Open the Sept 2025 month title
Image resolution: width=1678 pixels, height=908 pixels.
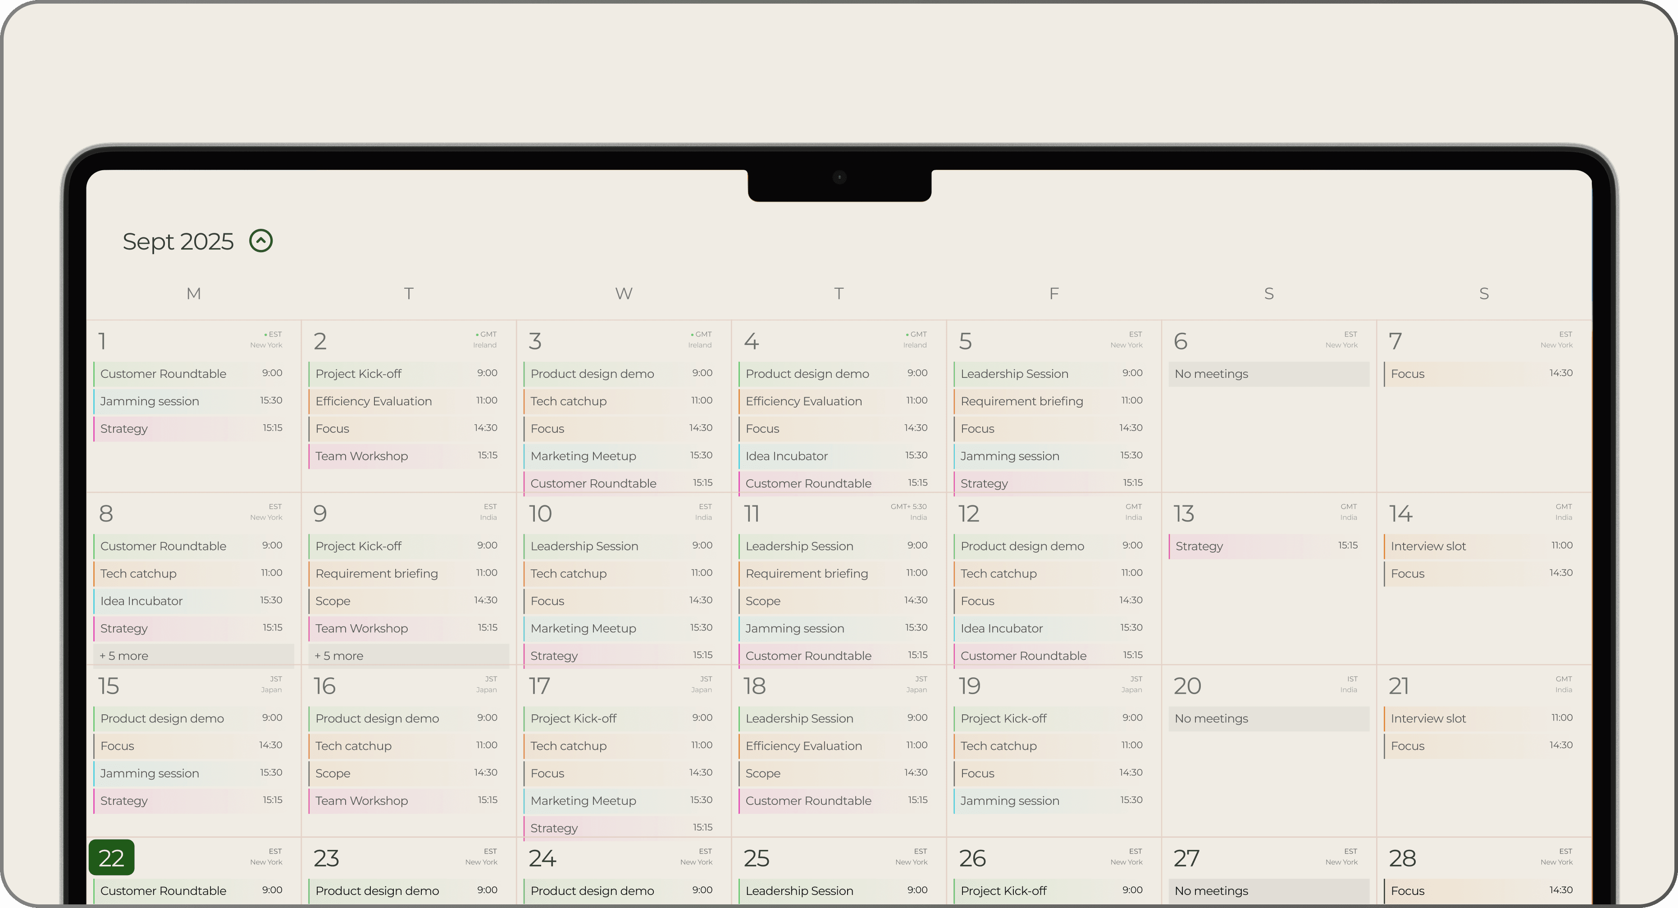178,241
